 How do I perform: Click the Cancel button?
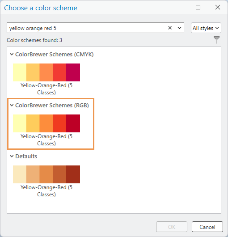point(207,227)
